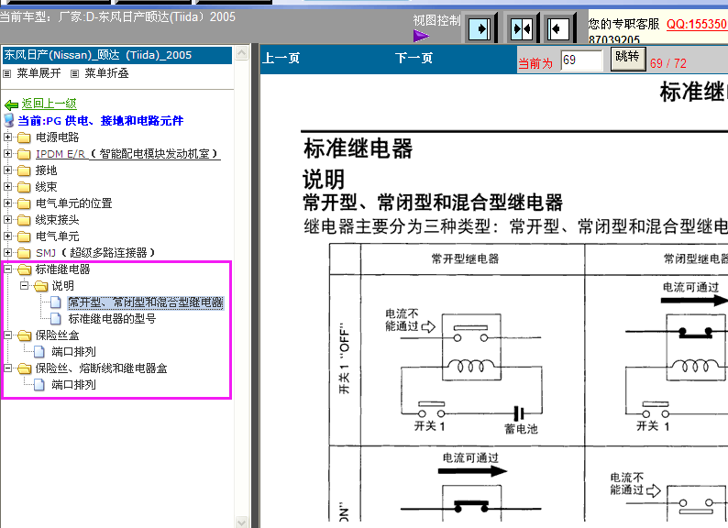
Task: Click the tree panel scroll-up arrow
Action: [x=241, y=53]
